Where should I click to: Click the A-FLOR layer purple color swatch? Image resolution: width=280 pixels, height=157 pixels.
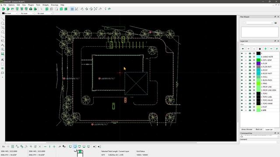point(259,63)
